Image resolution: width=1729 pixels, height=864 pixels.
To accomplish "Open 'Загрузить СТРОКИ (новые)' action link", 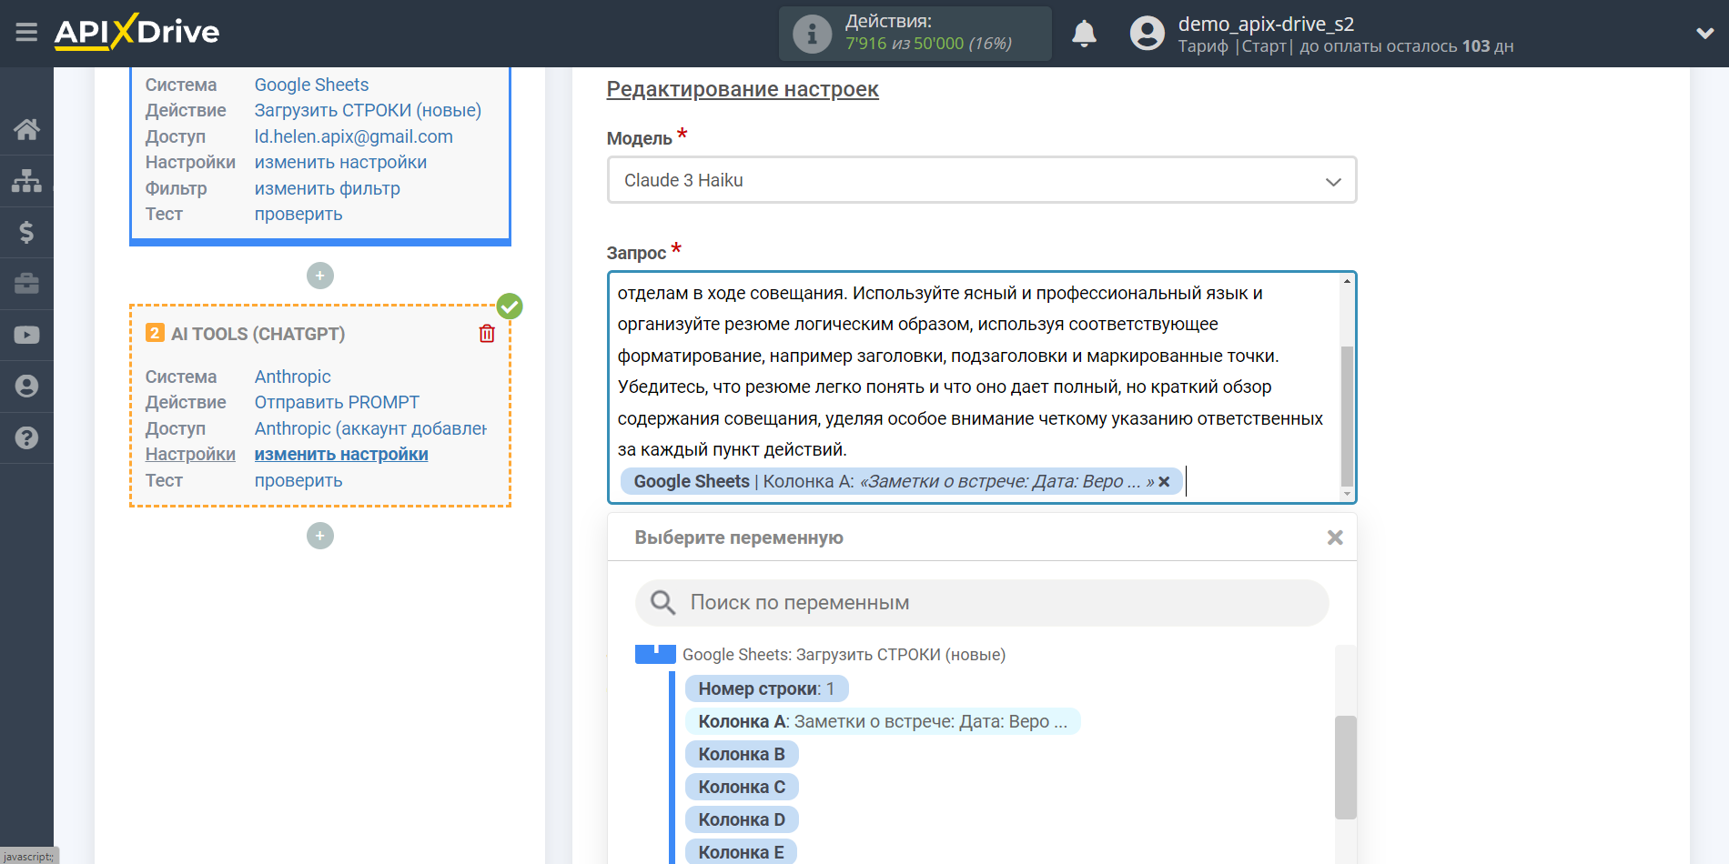I will coord(368,110).
